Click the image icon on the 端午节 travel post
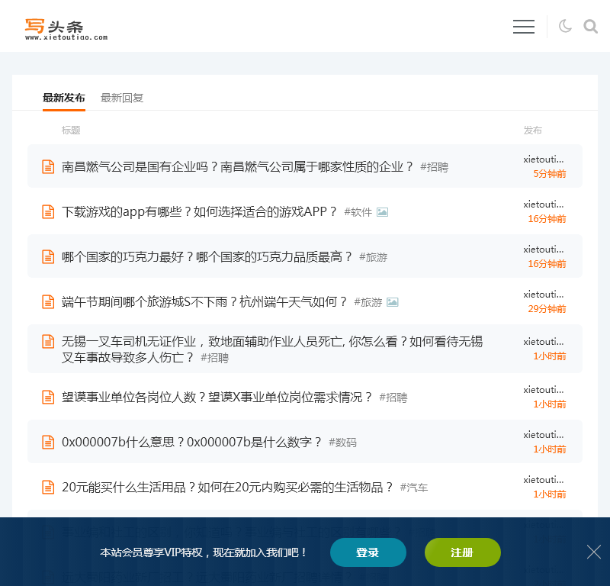The image size is (610, 586). [392, 301]
